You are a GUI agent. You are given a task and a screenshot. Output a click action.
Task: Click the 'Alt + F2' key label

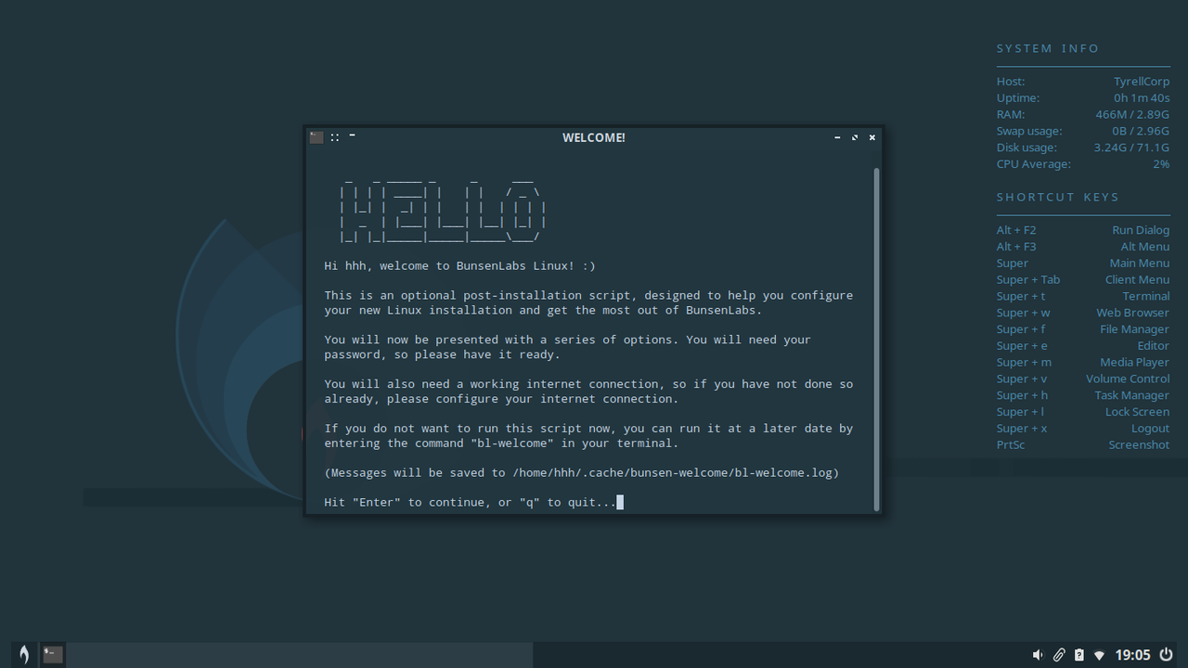click(x=1016, y=230)
